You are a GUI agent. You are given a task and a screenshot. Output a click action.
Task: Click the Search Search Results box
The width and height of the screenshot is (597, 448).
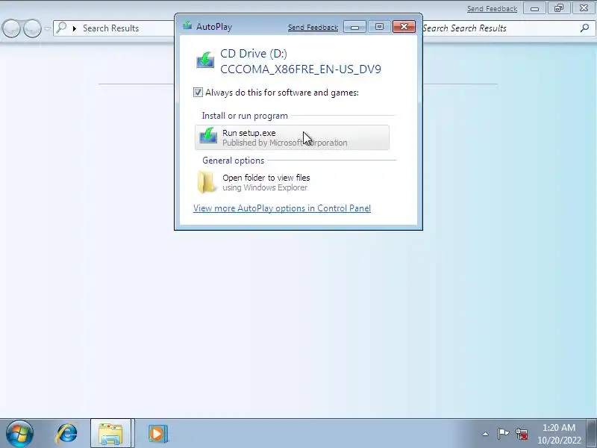pos(508,28)
